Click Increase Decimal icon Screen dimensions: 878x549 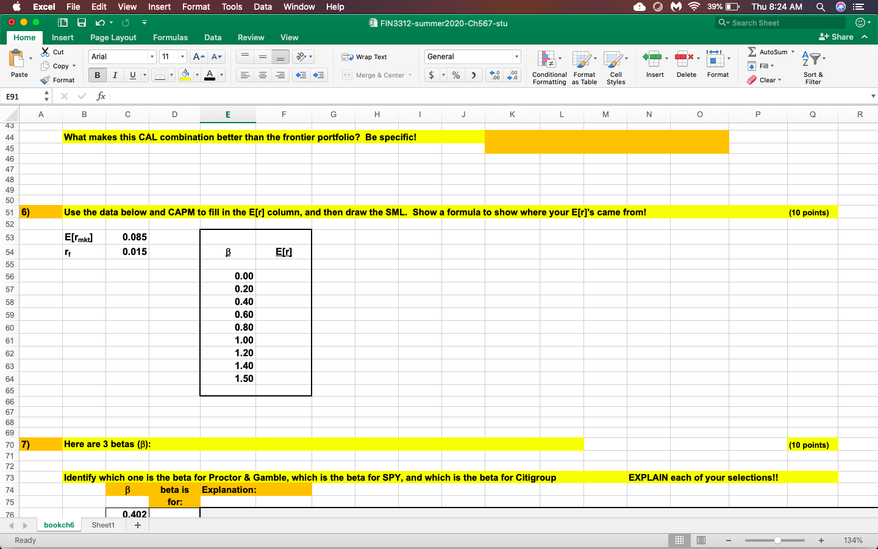(x=495, y=75)
